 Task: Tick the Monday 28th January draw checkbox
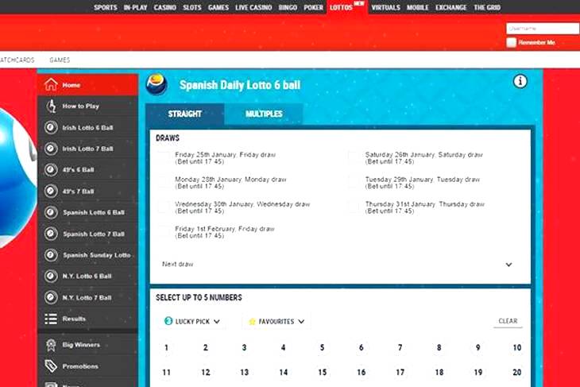point(164,183)
